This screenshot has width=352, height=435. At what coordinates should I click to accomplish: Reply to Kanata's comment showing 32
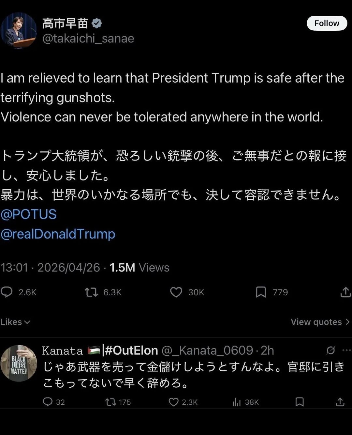[48, 402]
